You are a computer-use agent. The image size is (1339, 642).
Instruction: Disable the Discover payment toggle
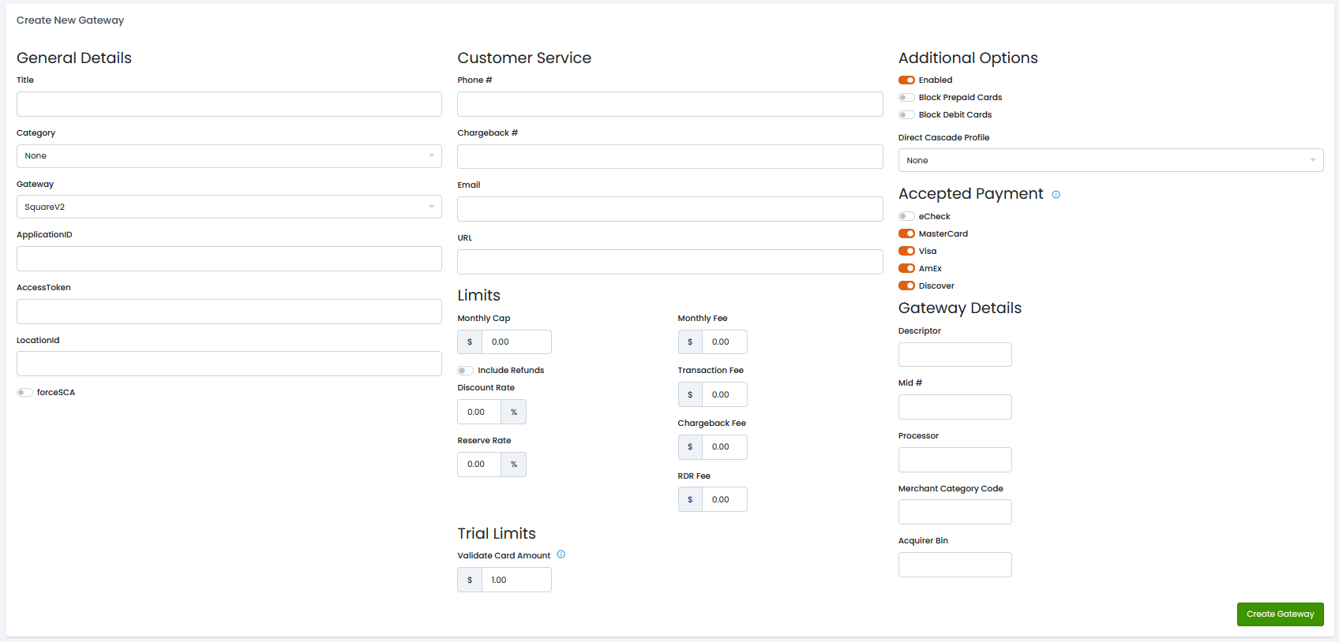[x=906, y=286]
